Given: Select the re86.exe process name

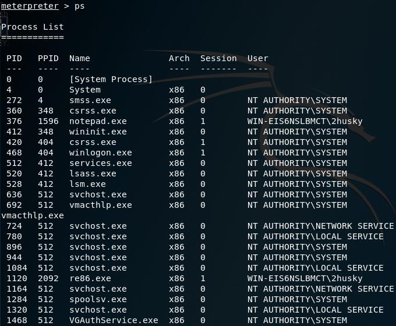Looking at the screenshot, I should [90, 278].
